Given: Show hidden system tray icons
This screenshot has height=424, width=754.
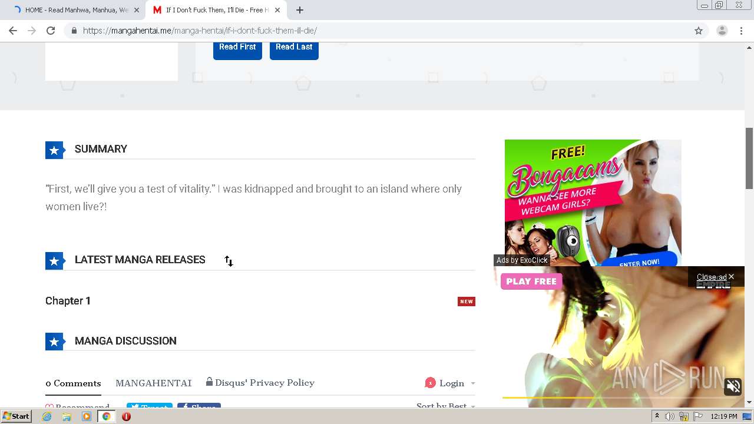Looking at the screenshot, I should 657,416.
